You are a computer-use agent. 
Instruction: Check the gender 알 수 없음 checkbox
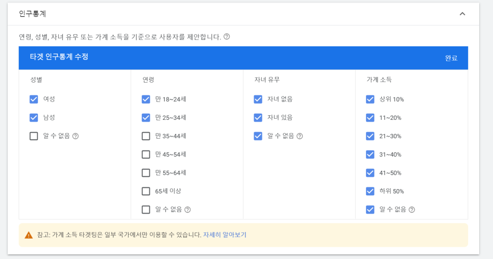[34, 136]
